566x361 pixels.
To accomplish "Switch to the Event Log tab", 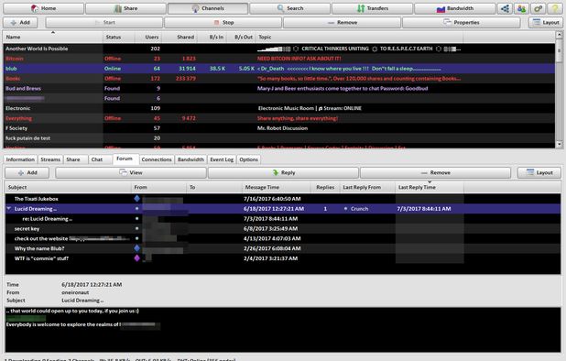I will tap(222, 159).
